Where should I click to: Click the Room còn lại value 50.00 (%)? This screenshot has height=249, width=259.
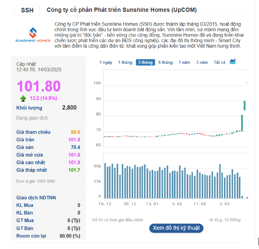tap(70, 236)
